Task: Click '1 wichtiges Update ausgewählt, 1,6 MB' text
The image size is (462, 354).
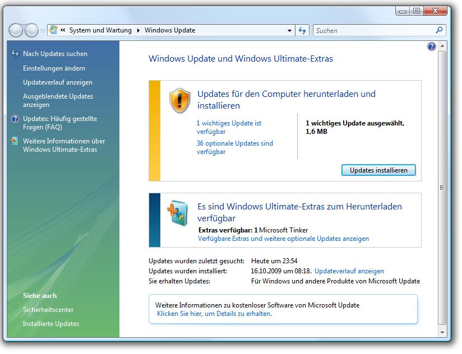Action: (355, 127)
